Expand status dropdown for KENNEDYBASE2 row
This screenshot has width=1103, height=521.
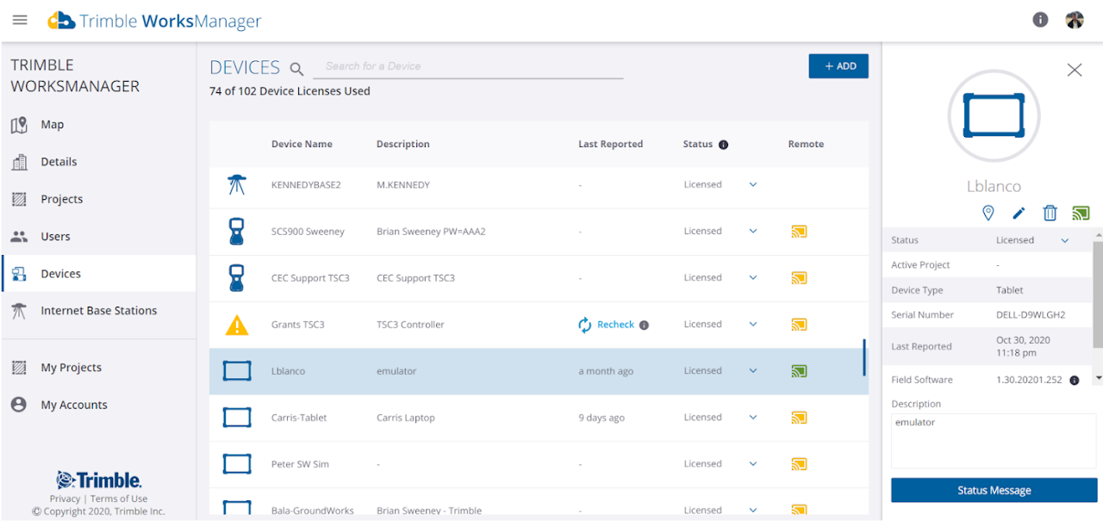tap(752, 184)
